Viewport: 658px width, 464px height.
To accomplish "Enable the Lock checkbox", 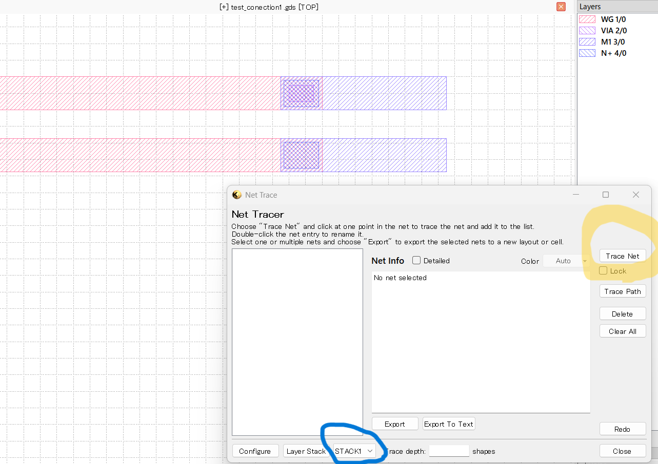I will tap(604, 270).
